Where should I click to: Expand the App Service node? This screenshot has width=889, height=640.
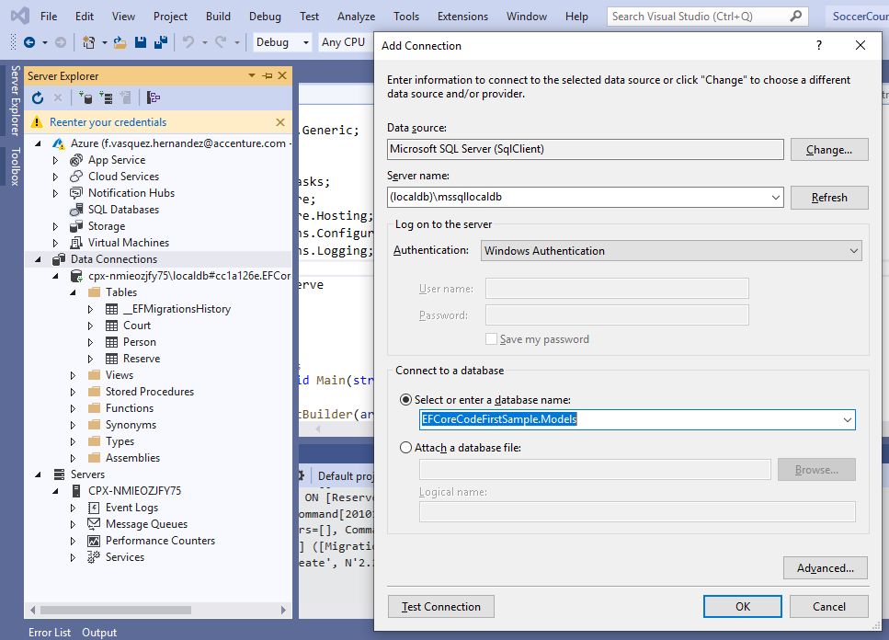pos(55,160)
